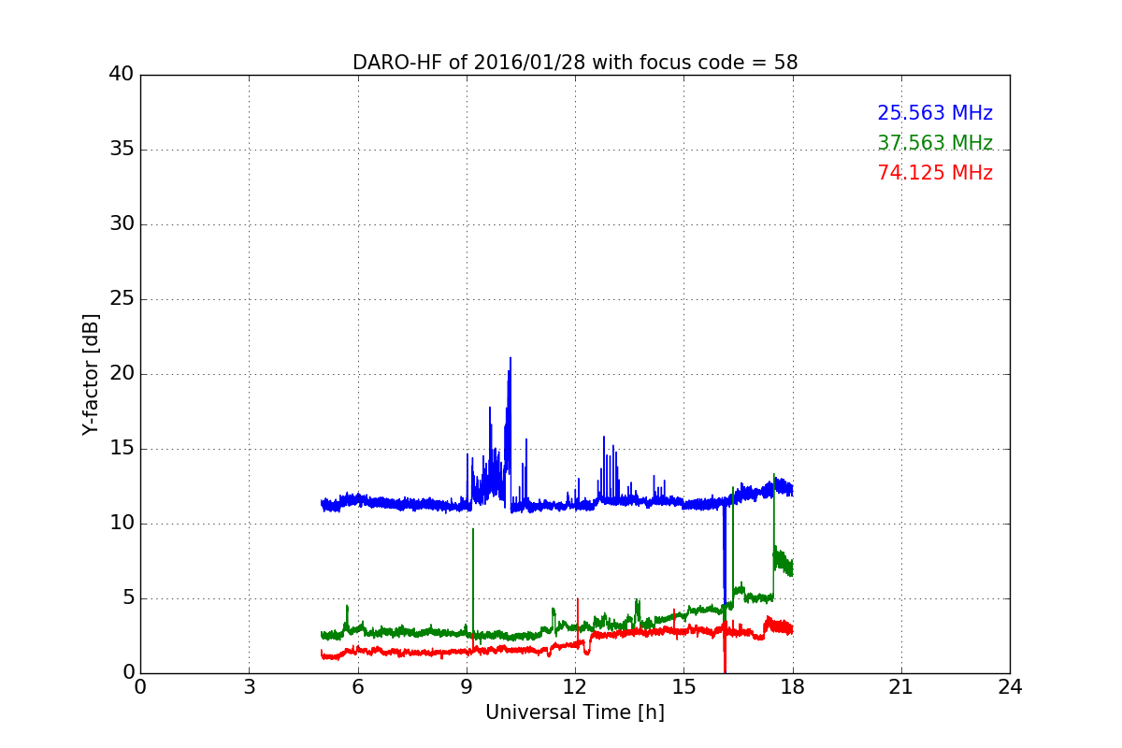The image size is (1122, 748).
Task: Click the x-axis tick label 9
Action: click(467, 687)
